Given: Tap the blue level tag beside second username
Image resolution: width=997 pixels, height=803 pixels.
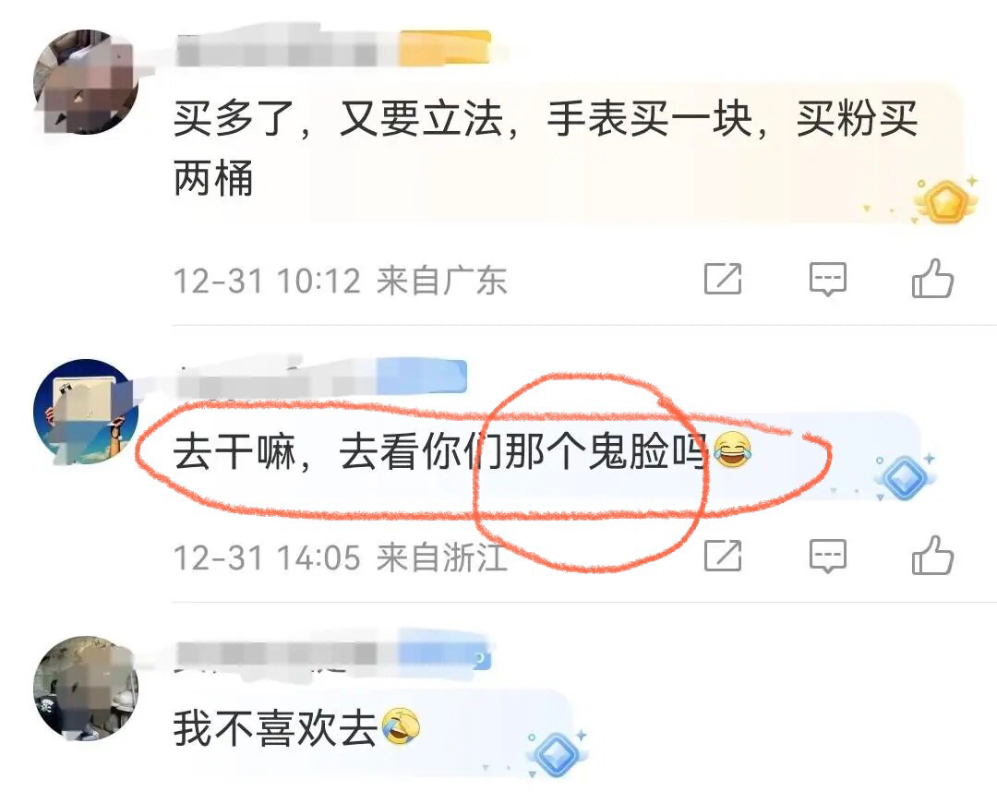Looking at the screenshot, I should 422,377.
